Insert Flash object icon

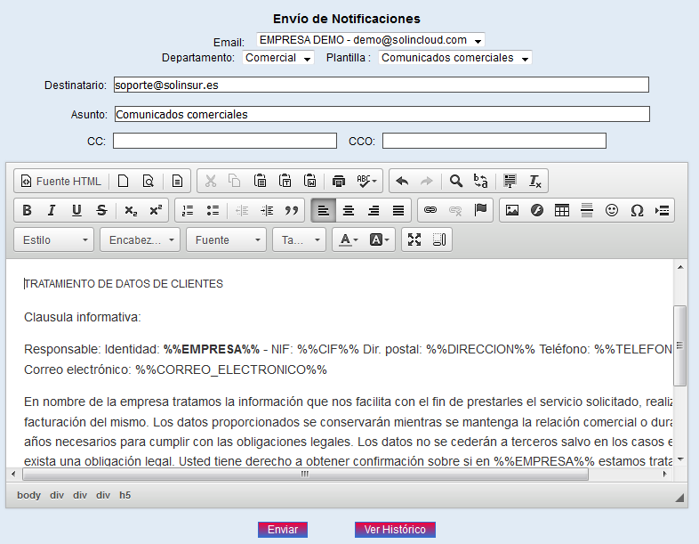(537, 210)
